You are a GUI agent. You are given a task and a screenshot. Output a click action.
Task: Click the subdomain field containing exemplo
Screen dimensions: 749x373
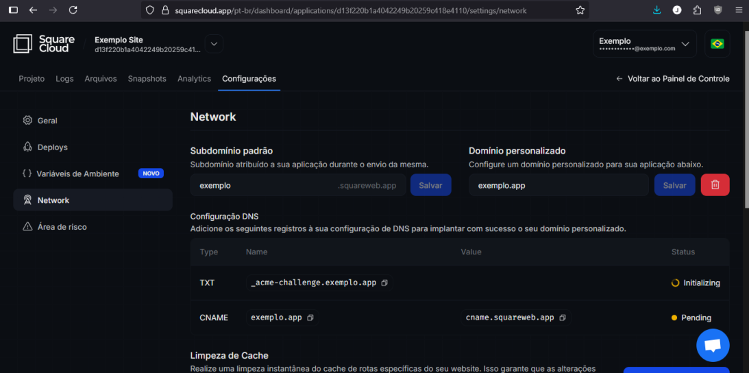[298, 185]
